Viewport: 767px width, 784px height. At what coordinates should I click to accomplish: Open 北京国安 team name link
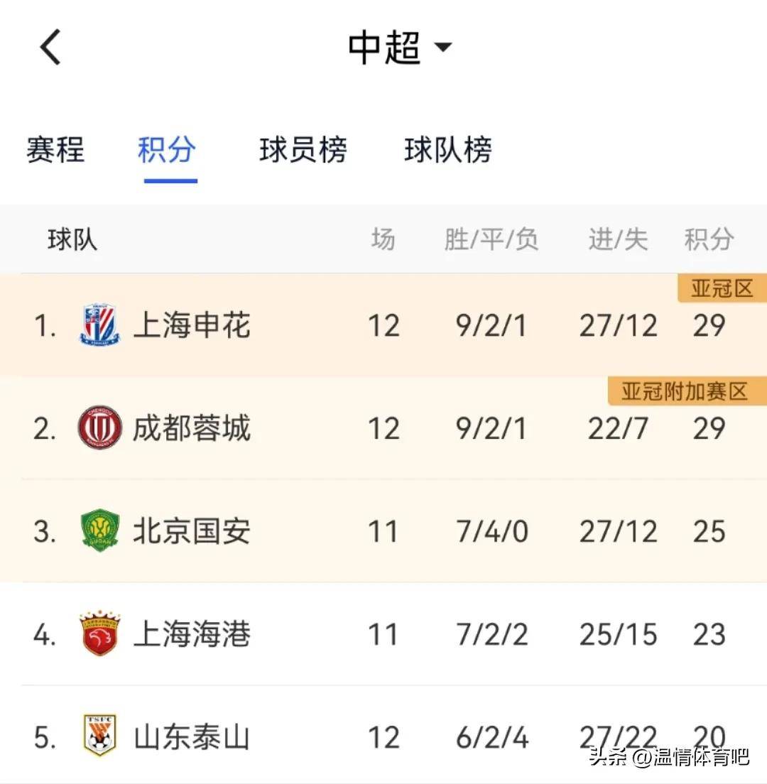[x=192, y=531]
